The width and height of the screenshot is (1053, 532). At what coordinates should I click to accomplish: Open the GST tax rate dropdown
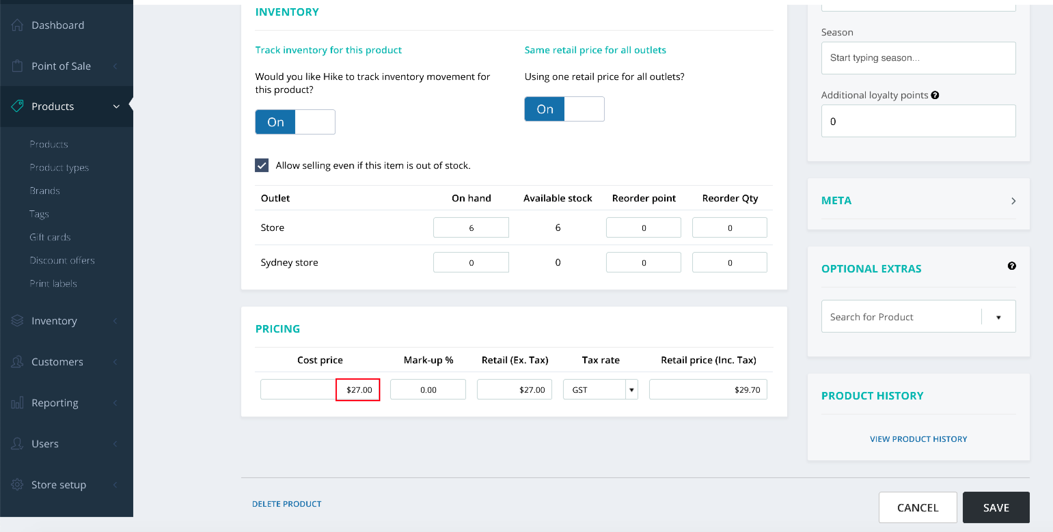coord(631,390)
